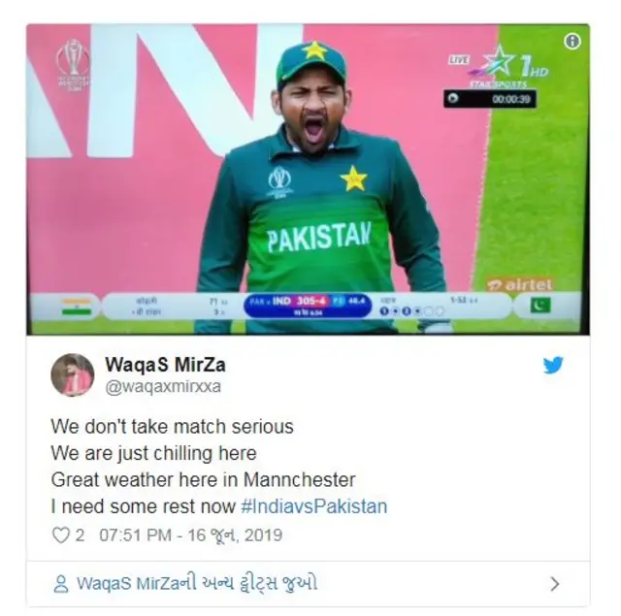Click the airtel sponsor logo
The height and width of the screenshot is (616, 621).
click(519, 284)
